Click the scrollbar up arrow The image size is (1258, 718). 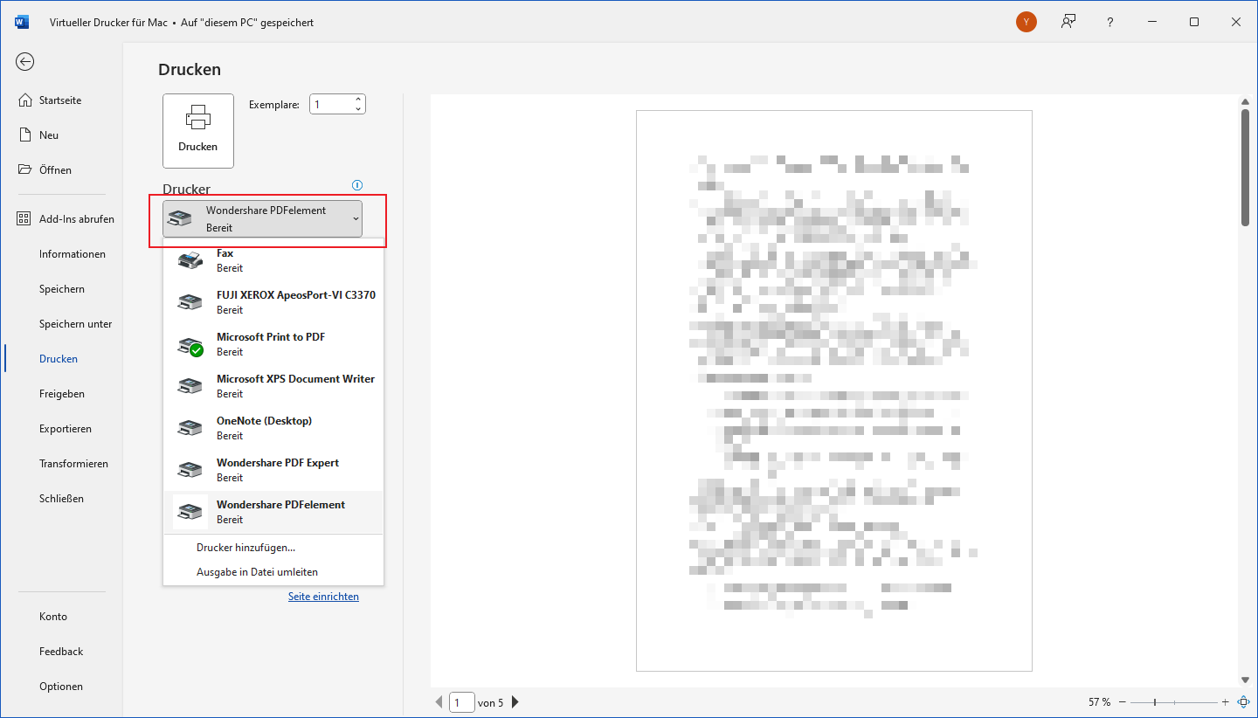1245,101
